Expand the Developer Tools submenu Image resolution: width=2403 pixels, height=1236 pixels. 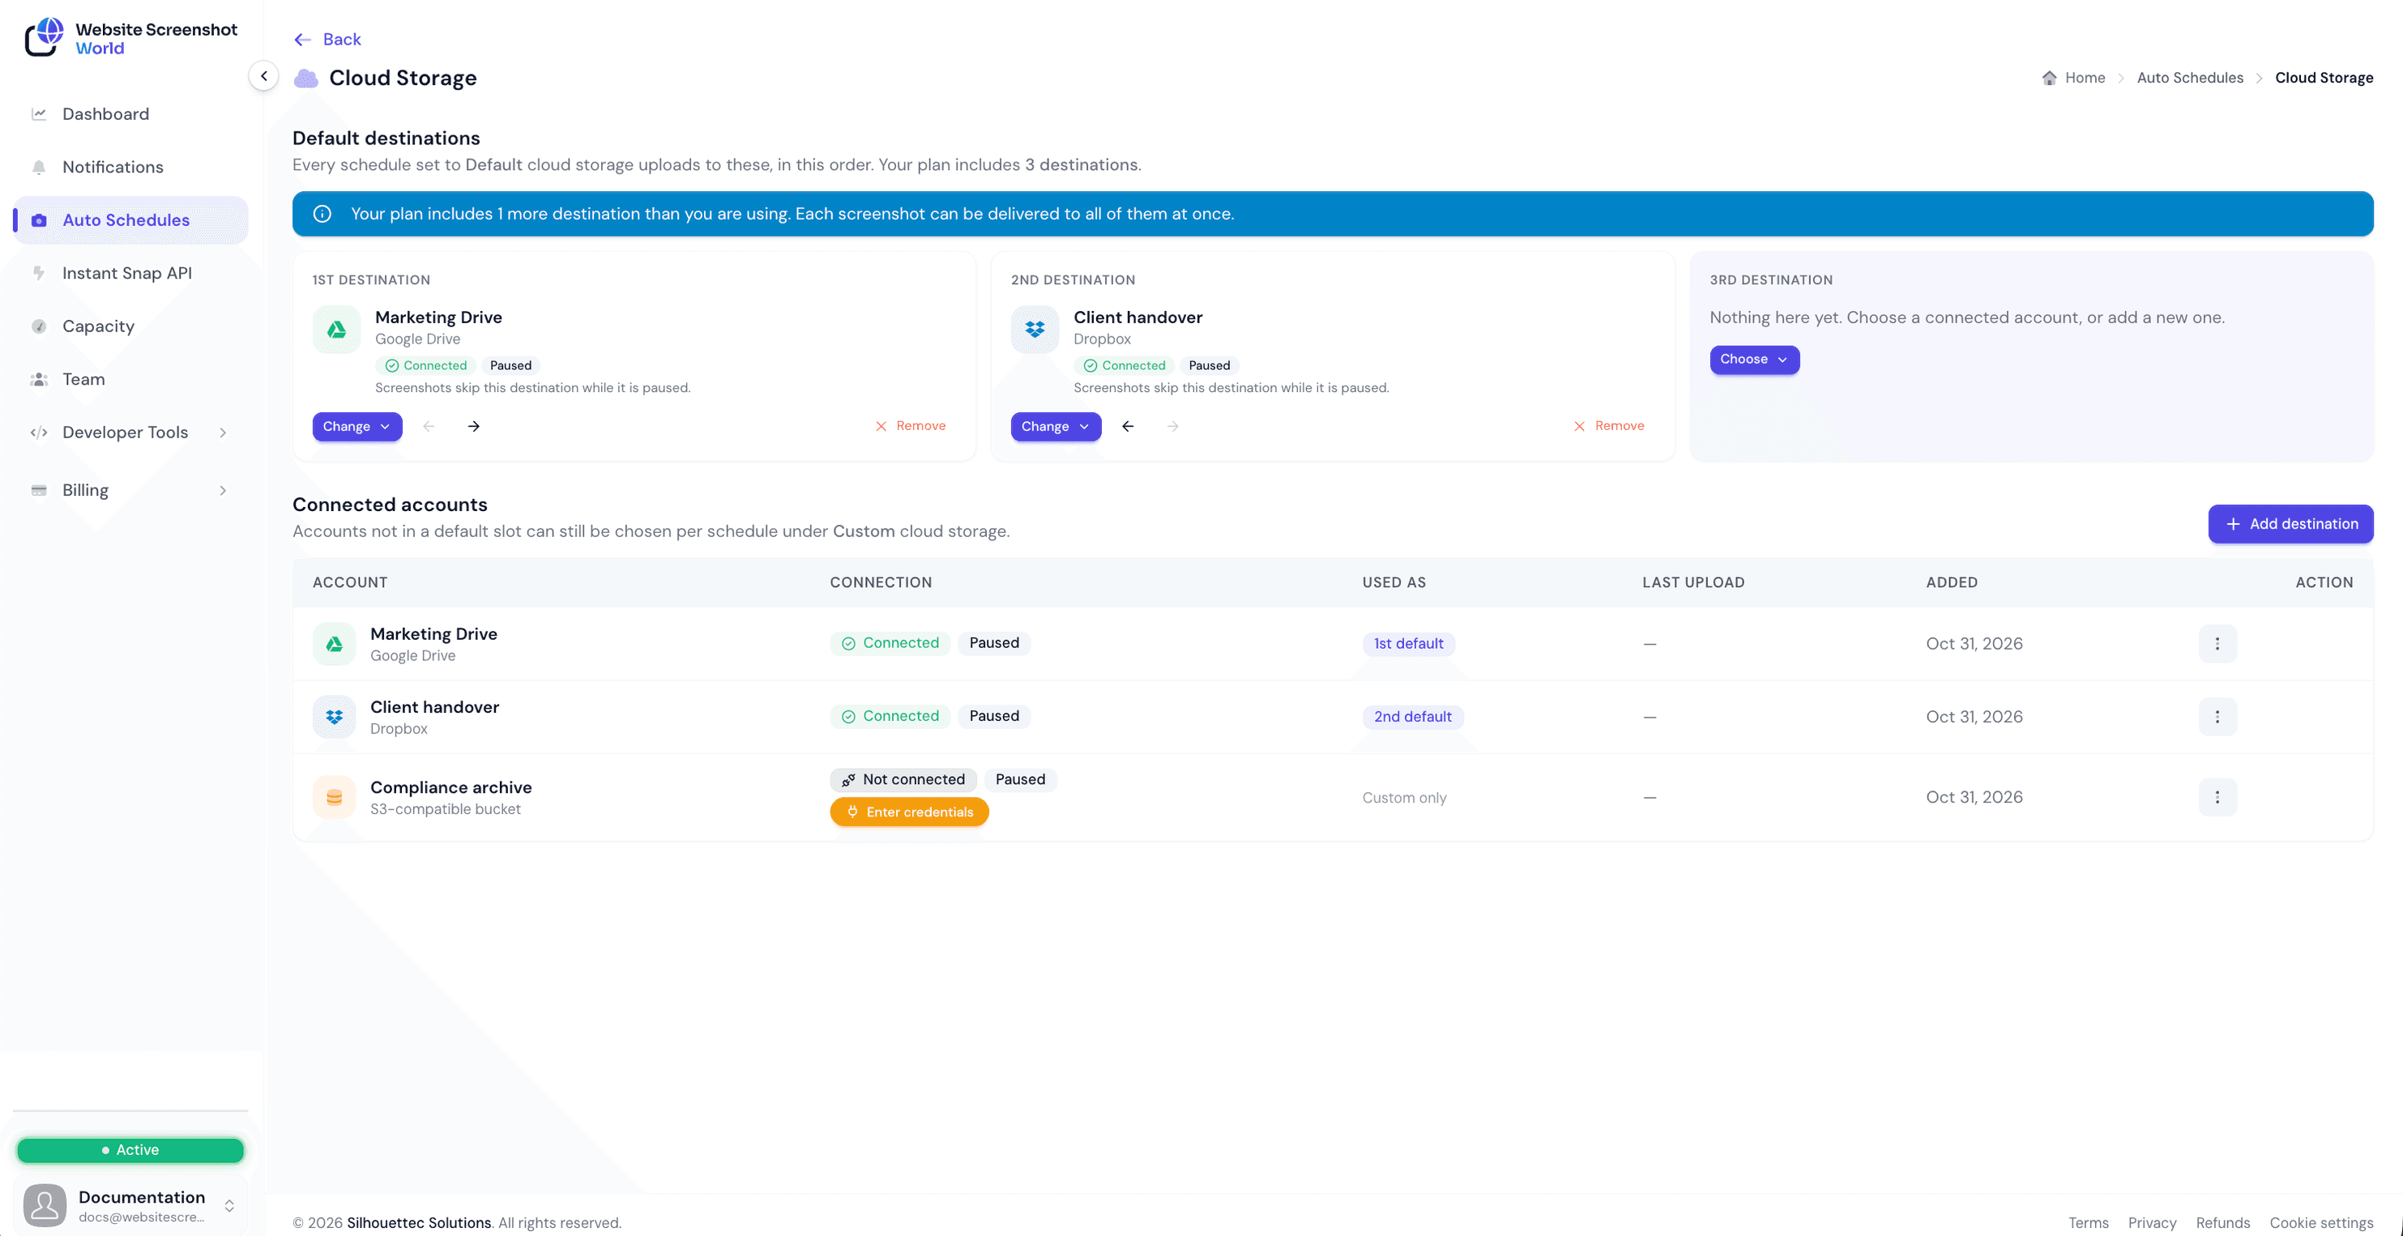(x=130, y=432)
